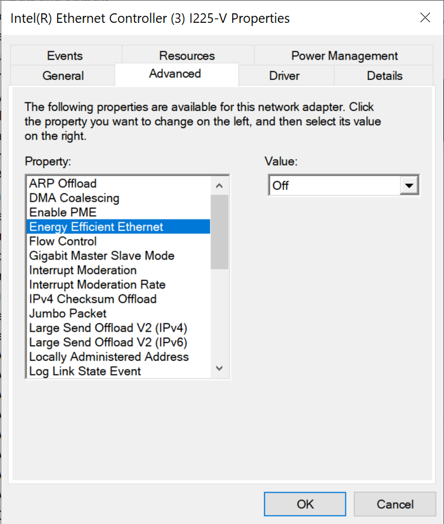Select Interrupt Moderation Rate property
The height and width of the screenshot is (524, 444).
tap(97, 285)
